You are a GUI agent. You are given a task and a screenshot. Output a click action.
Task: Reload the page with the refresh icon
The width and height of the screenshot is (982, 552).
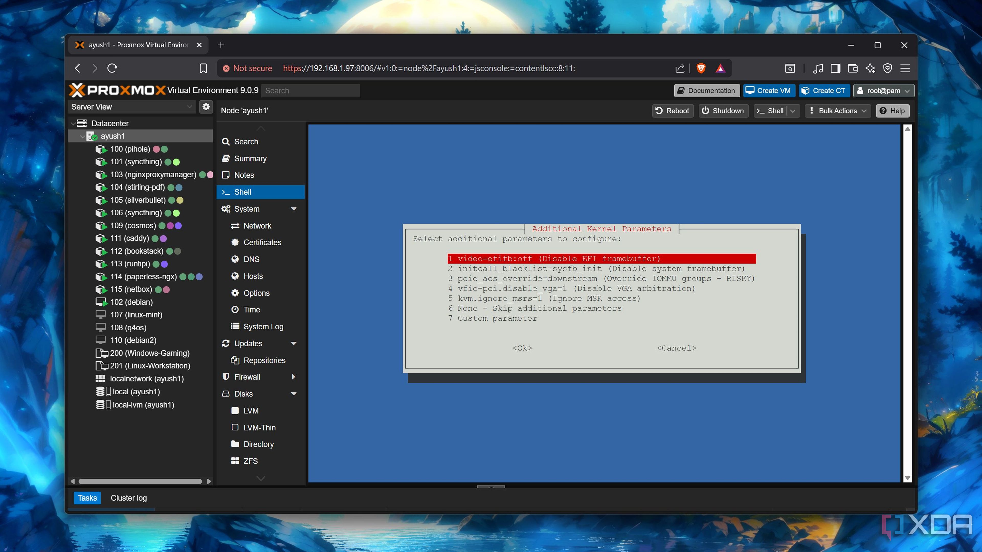[x=112, y=68]
